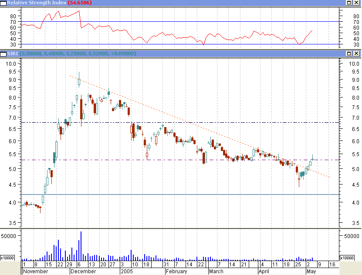Click the date label 25 in April
362x275 pixels.
click(x=298, y=265)
